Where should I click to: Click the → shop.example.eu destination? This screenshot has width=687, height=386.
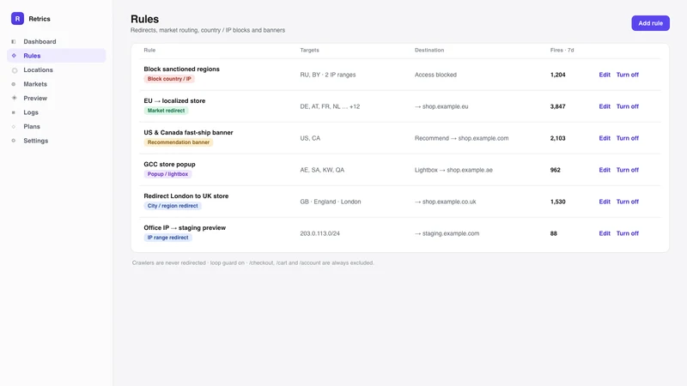pyautogui.click(x=441, y=106)
